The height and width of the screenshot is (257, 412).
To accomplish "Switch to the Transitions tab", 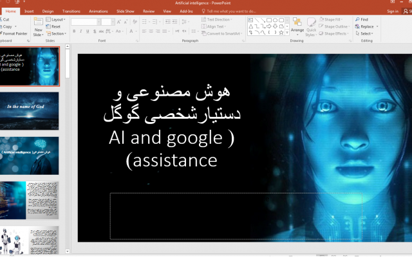I will click(x=71, y=11).
